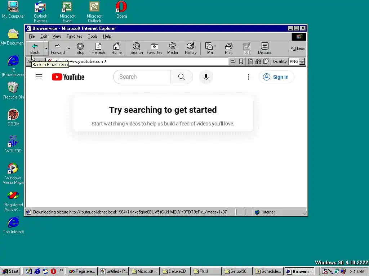Click the YouTube magnifier search button
The height and width of the screenshot is (276, 369).
(x=182, y=77)
